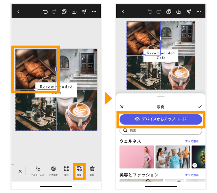Tap share paper-plane icon in right phone
The height and width of the screenshot is (193, 217).
click(189, 12)
